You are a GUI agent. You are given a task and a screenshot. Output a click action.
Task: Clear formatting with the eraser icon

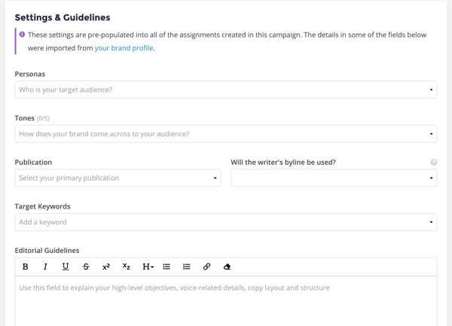coord(227,267)
